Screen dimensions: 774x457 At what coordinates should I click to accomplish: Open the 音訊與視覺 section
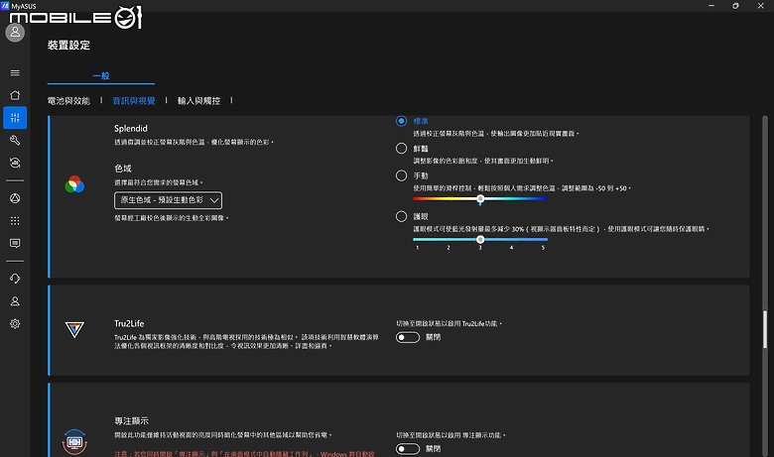click(134, 100)
